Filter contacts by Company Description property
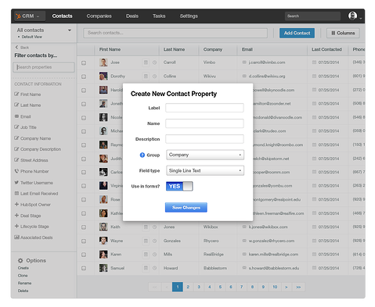Screen dimensions: 375x307 (38, 149)
